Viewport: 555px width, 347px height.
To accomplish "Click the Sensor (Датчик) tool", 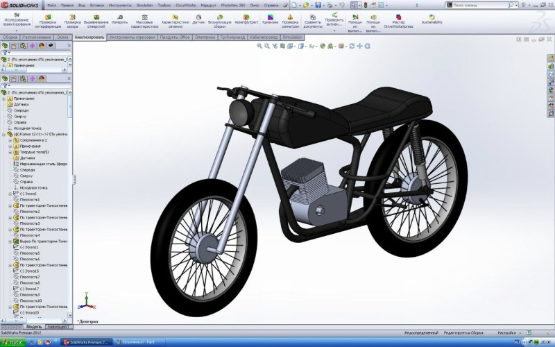I will point(198,19).
